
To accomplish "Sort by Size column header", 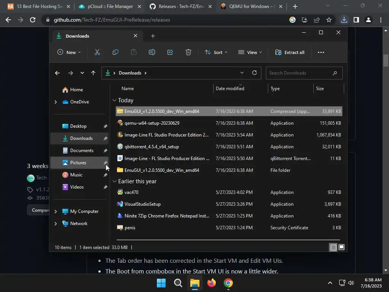I will click(320, 88).
